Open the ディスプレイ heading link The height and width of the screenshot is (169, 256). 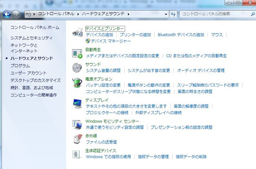97,100
